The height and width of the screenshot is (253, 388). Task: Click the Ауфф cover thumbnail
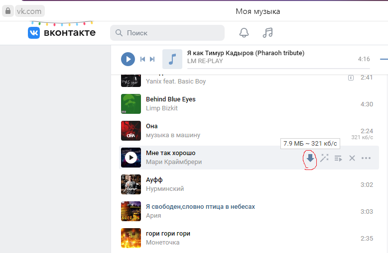pyautogui.click(x=131, y=184)
